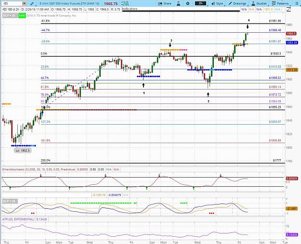The image size is (301, 244).
Task: Open the Studies menu
Action: [259, 3]
